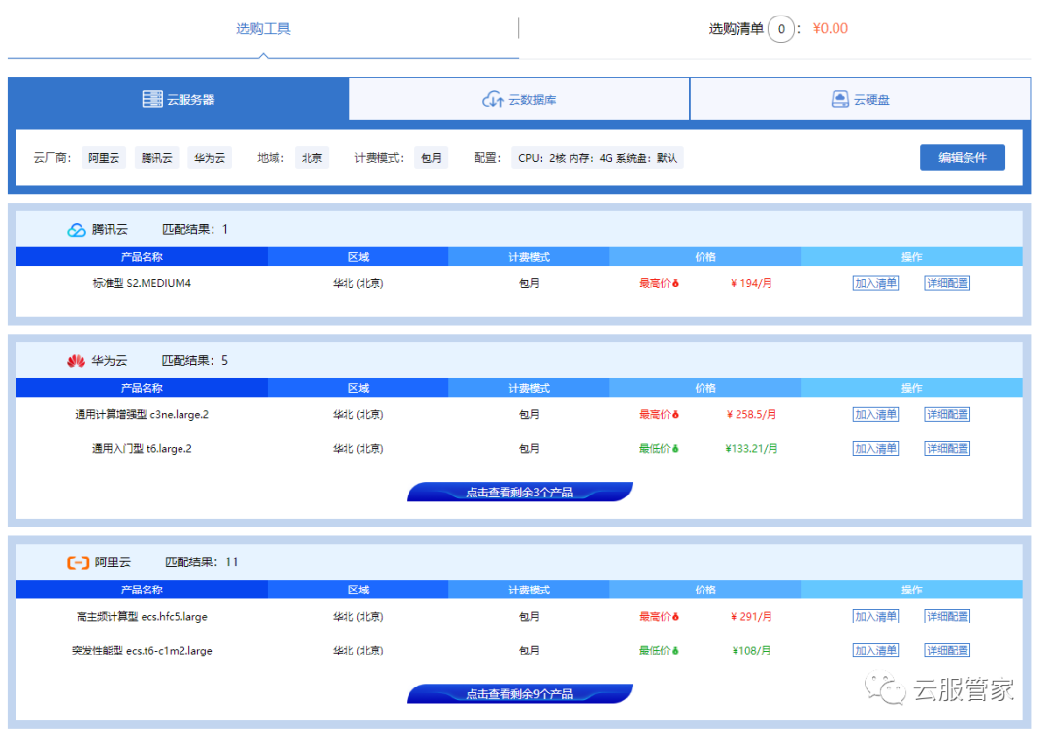The height and width of the screenshot is (735, 1048).
Task: Add ecs.t6-c1m2.large to the list
Action: point(875,651)
